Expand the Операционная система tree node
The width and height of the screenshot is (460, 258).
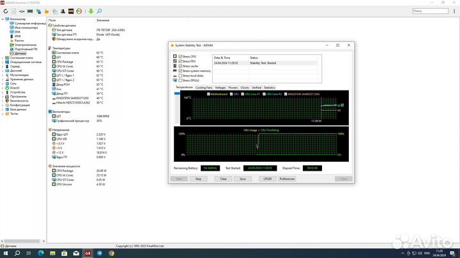[x=3, y=62]
